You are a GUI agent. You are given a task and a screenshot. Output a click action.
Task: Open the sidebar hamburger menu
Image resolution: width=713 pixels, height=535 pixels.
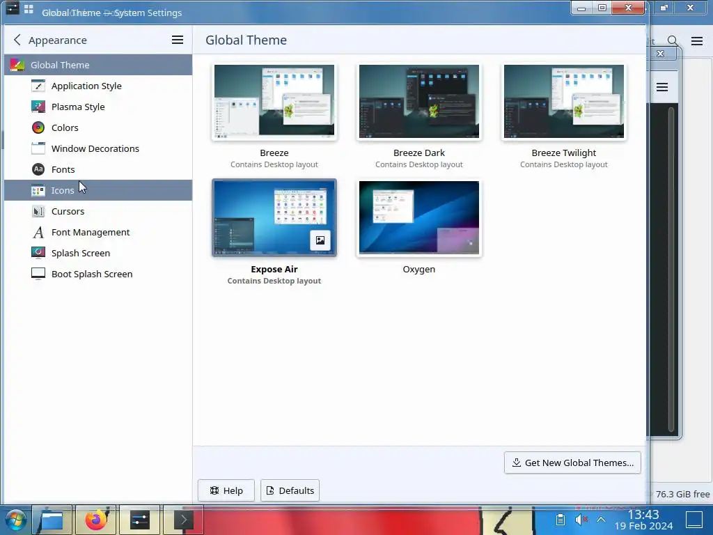pyautogui.click(x=178, y=40)
